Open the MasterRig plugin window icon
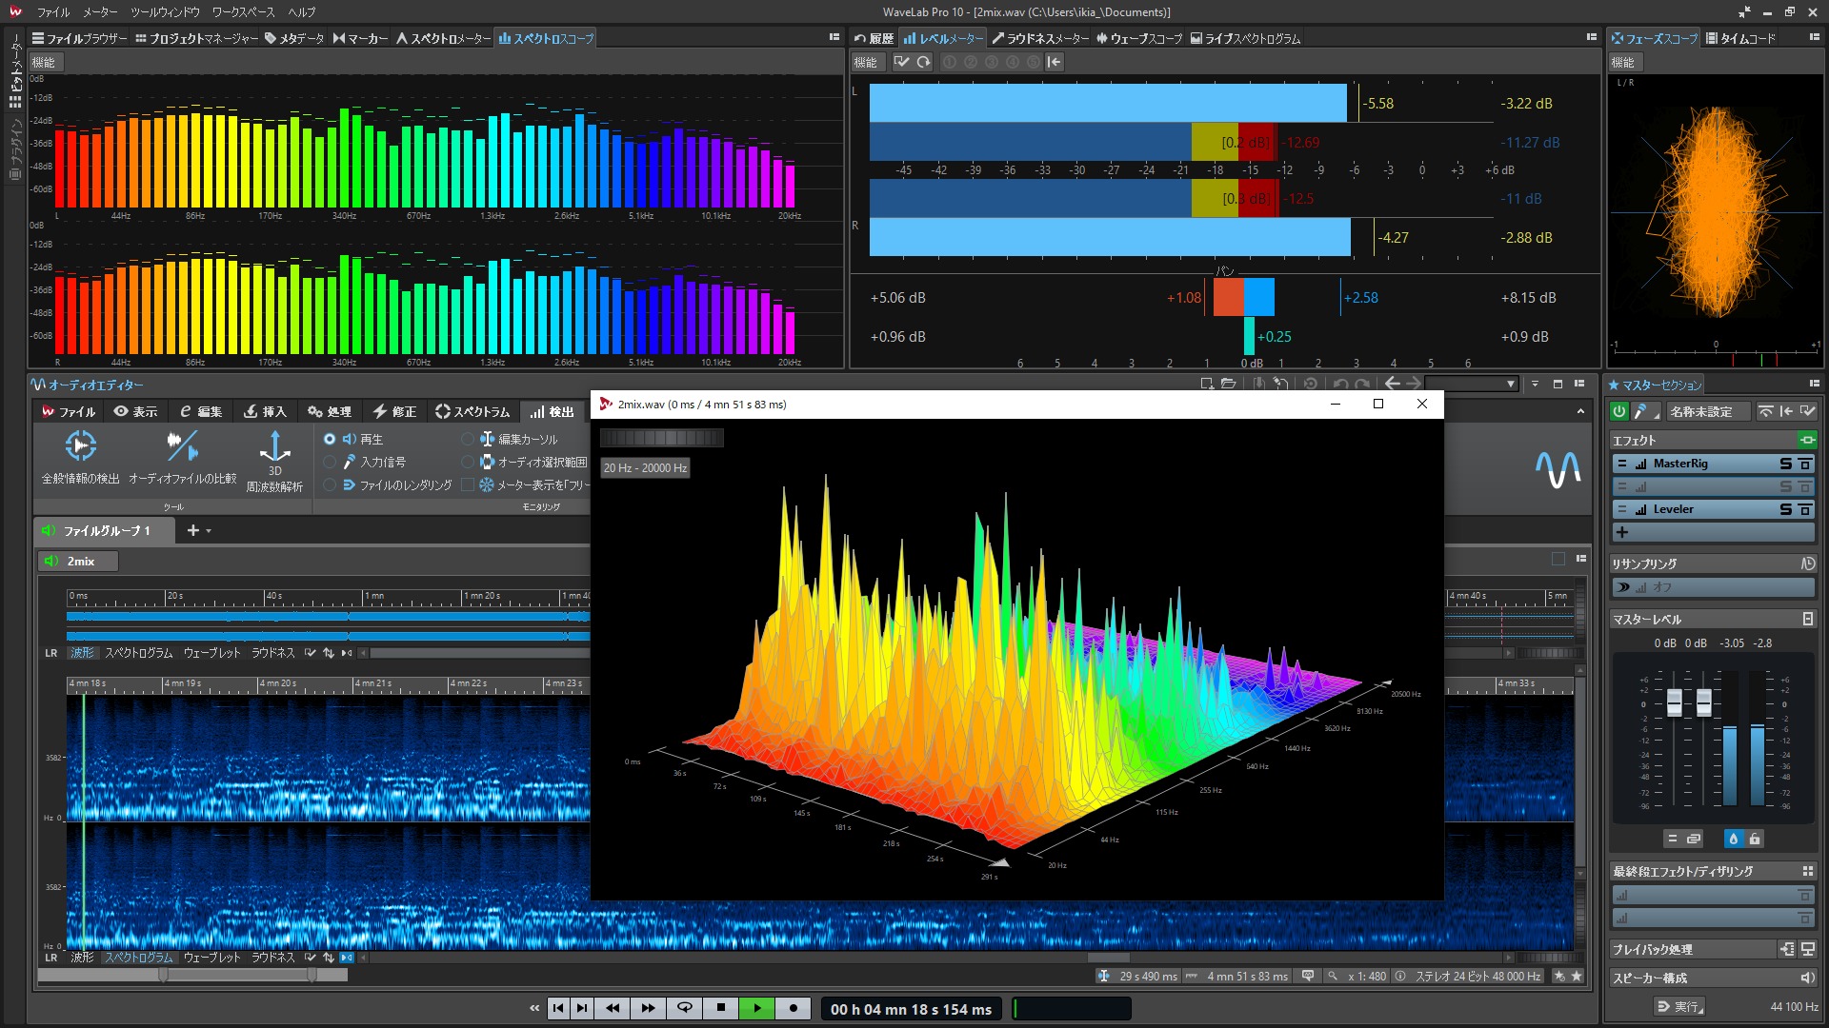This screenshot has height=1028, width=1829. [1804, 464]
